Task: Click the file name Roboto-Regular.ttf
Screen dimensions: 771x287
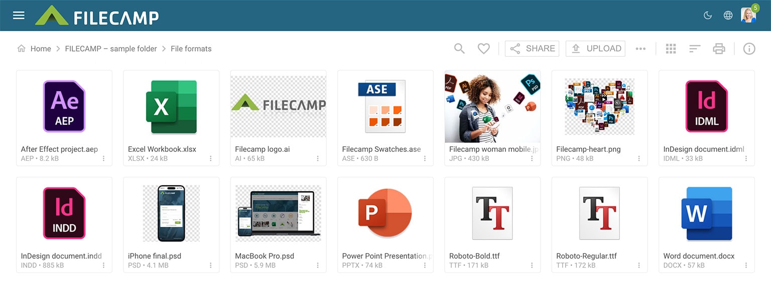Action: (x=586, y=256)
